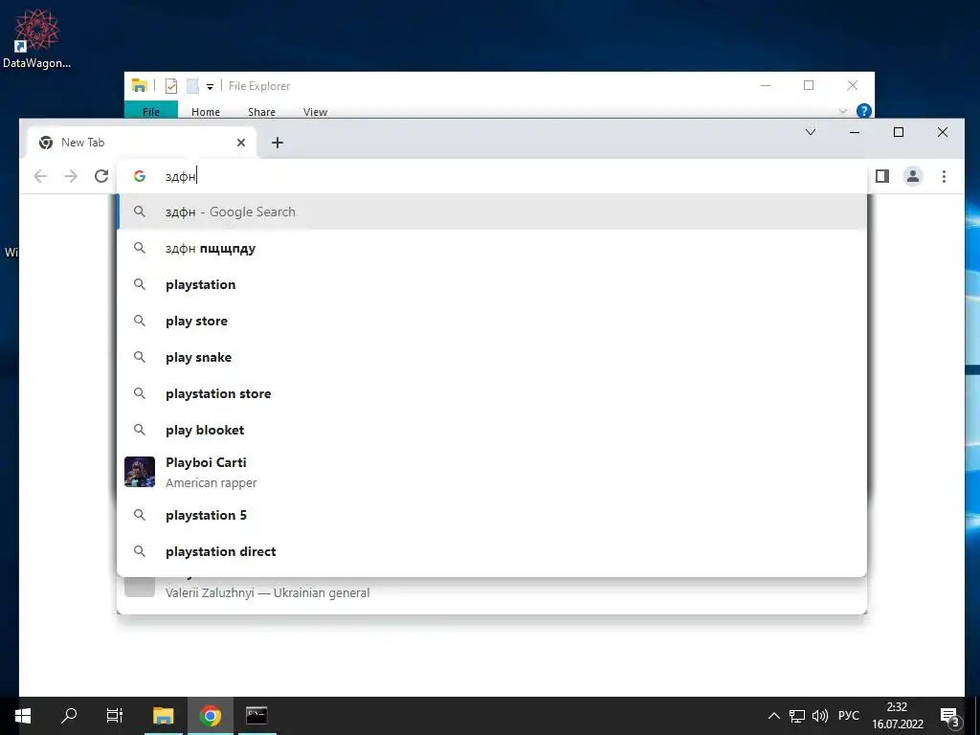Show hidden system tray icons
This screenshot has height=735, width=980.
pyautogui.click(x=773, y=716)
